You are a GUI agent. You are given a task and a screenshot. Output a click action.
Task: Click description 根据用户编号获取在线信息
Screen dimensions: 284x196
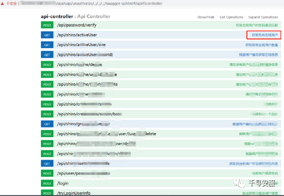258,55
